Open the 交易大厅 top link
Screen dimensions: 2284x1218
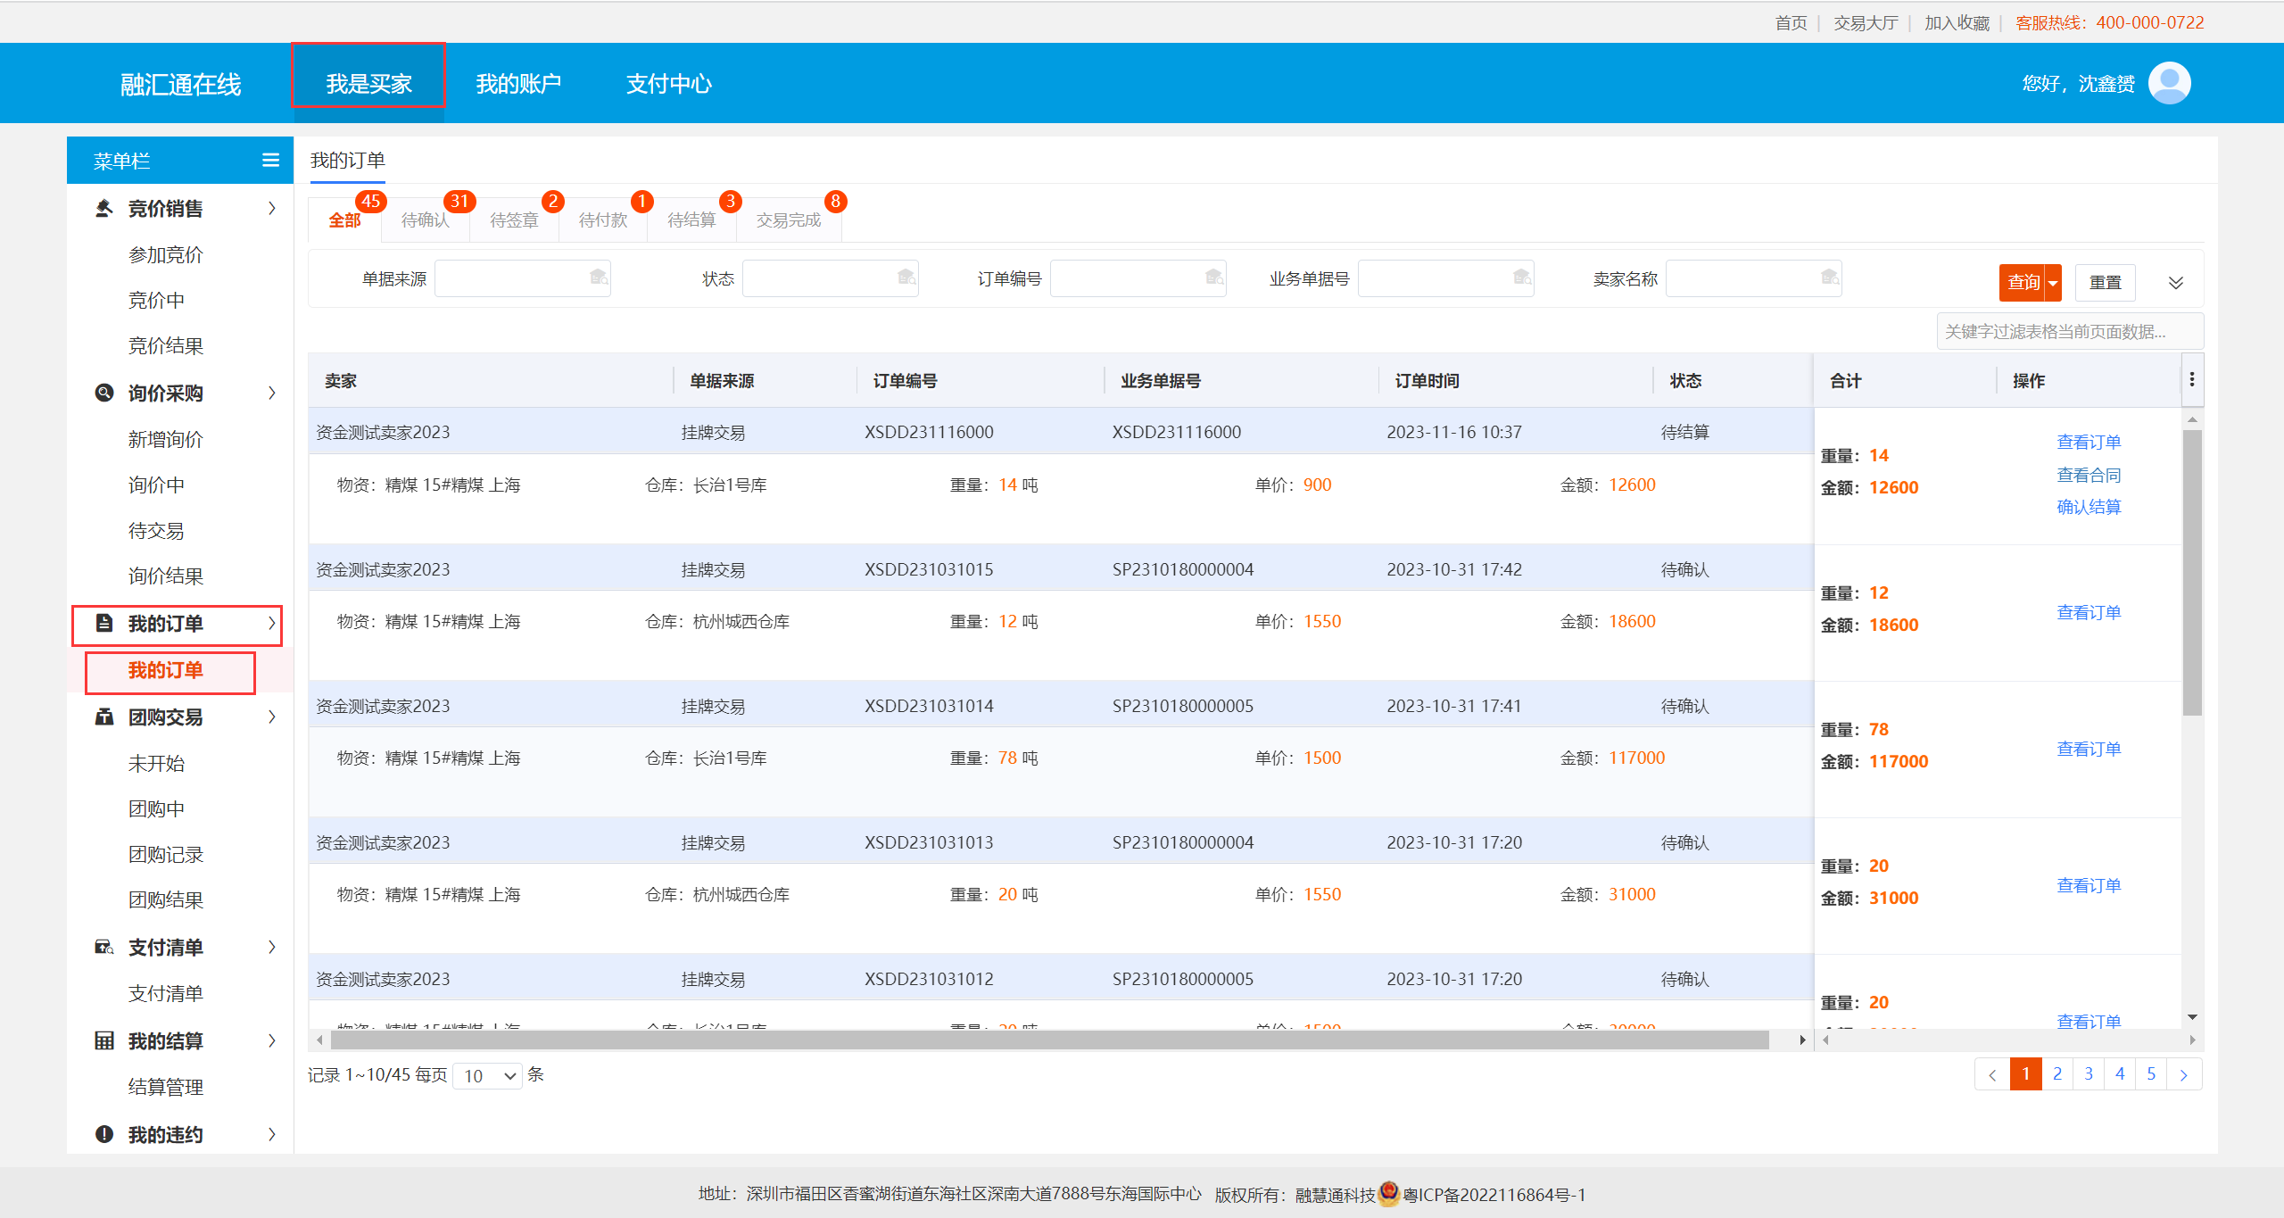[1866, 22]
